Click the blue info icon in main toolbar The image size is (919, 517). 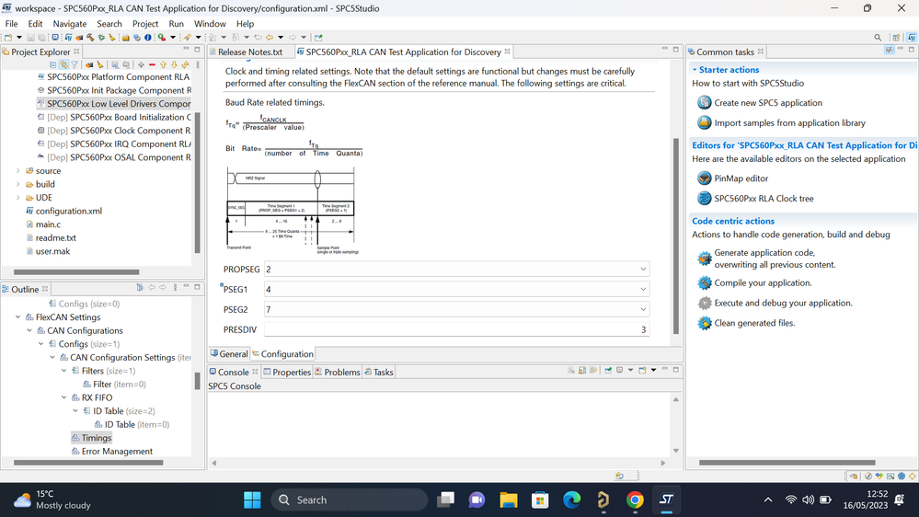tap(148, 38)
